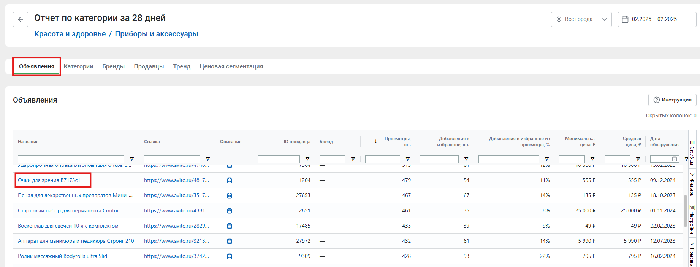The image size is (700, 267).
Task: Select the seller ID cell 27653
Action: pos(303,196)
